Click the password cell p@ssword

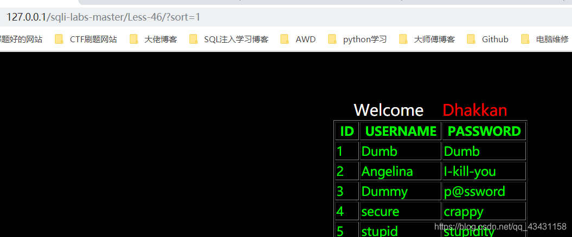(484, 191)
